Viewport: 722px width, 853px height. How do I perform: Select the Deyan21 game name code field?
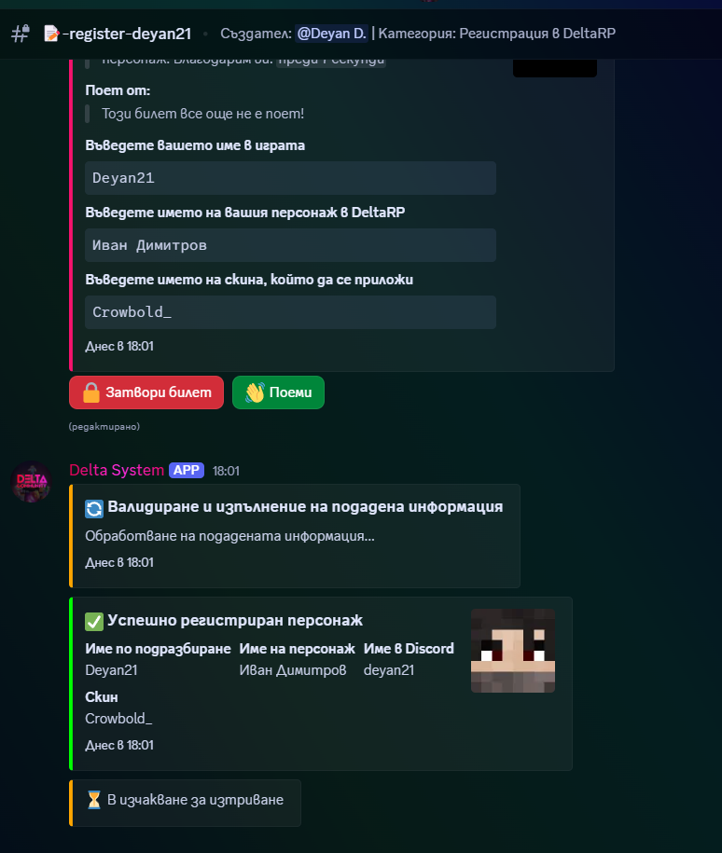click(290, 178)
